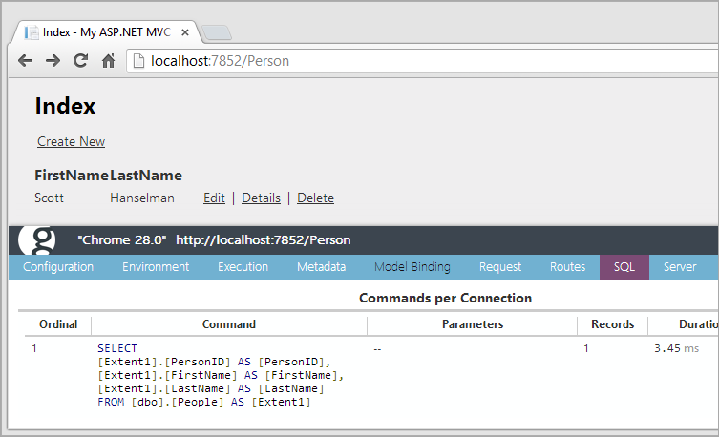Reload the page with the refresh icon

coord(81,60)
